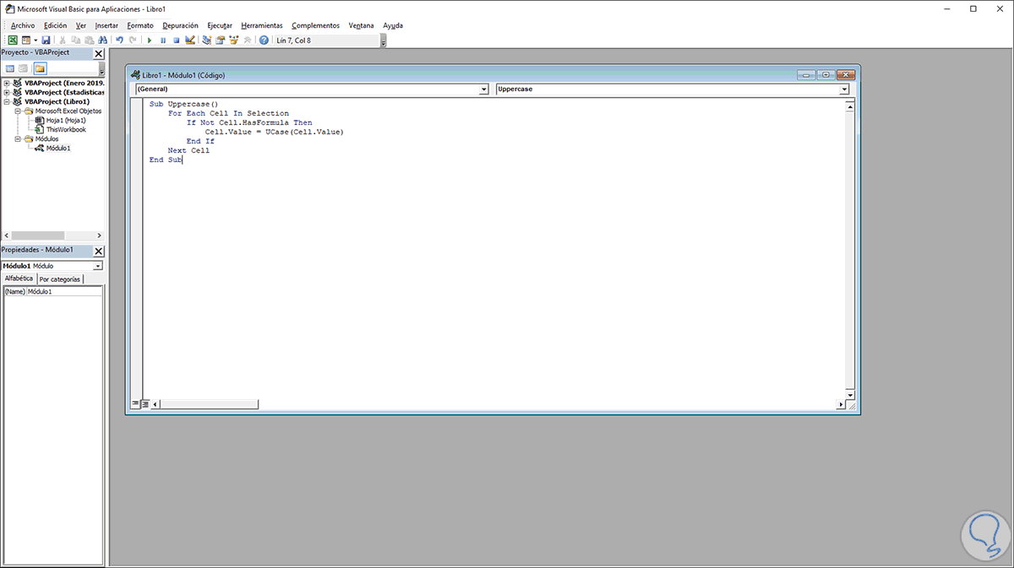Screen dimensions: 1014x568
Task: Click 'Next Cell' code line
Action: (x=188, y=150)
